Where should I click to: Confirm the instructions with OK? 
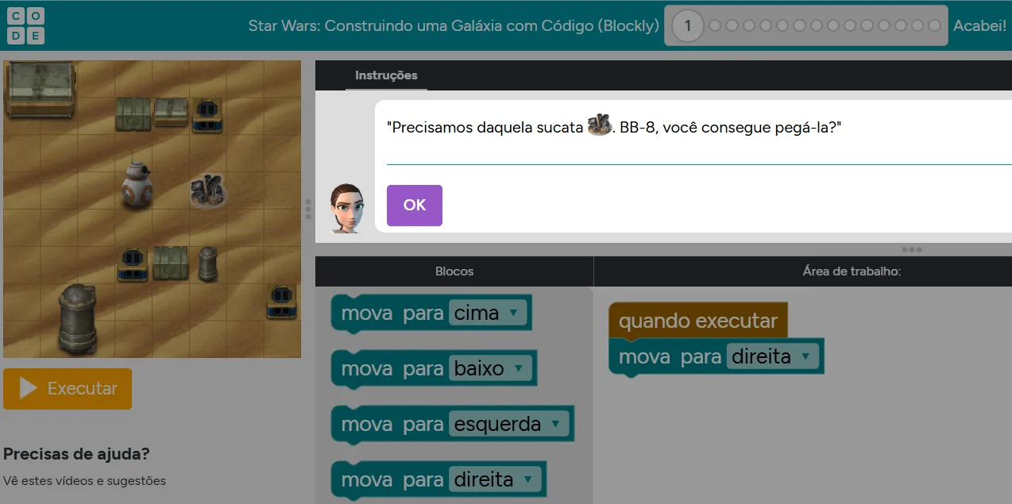tap(415, 206)
